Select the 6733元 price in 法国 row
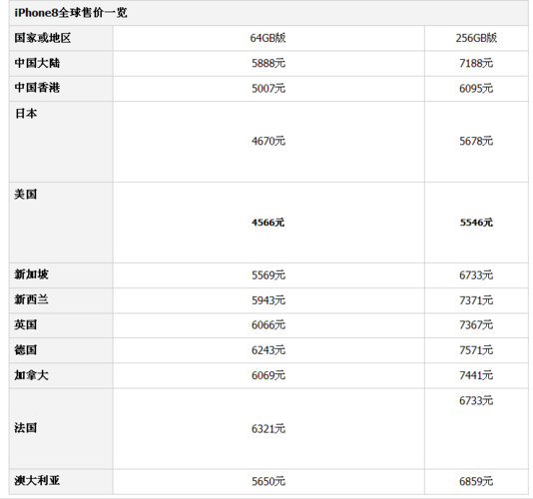Screen dimensions: 533x499 [476, 401]
